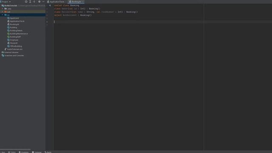Viewport: 272px width, 153px height.
Task: Expand the out folder arrow
Action: pos(3,12)
